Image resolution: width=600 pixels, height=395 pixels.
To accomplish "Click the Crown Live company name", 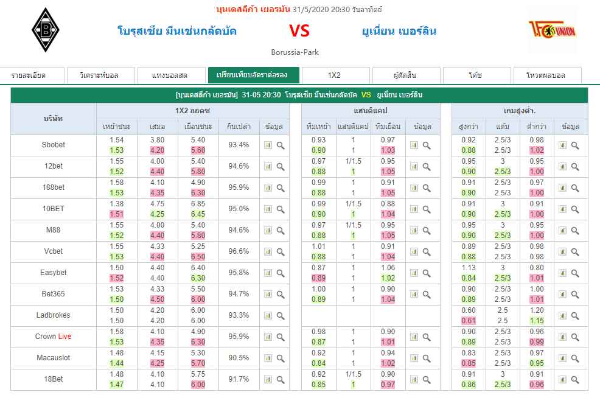I will (x=53, y=337).
